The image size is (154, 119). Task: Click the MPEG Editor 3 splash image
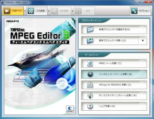click(x=40, y=66)
